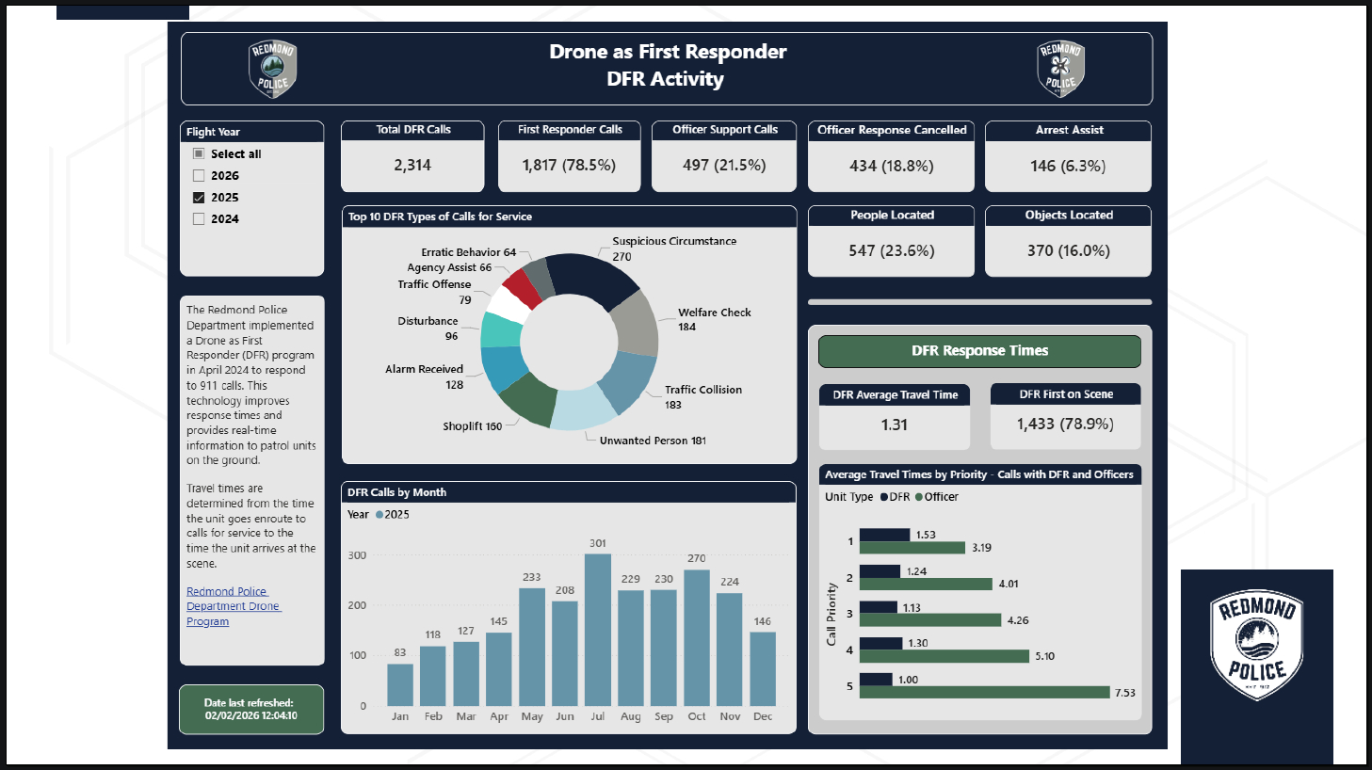Click the July bar showing 301 calls

point(598,631)
